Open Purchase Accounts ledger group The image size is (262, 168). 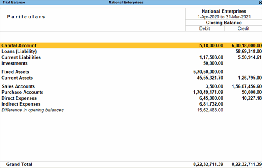pyautogui.click(x=22, y=92)
